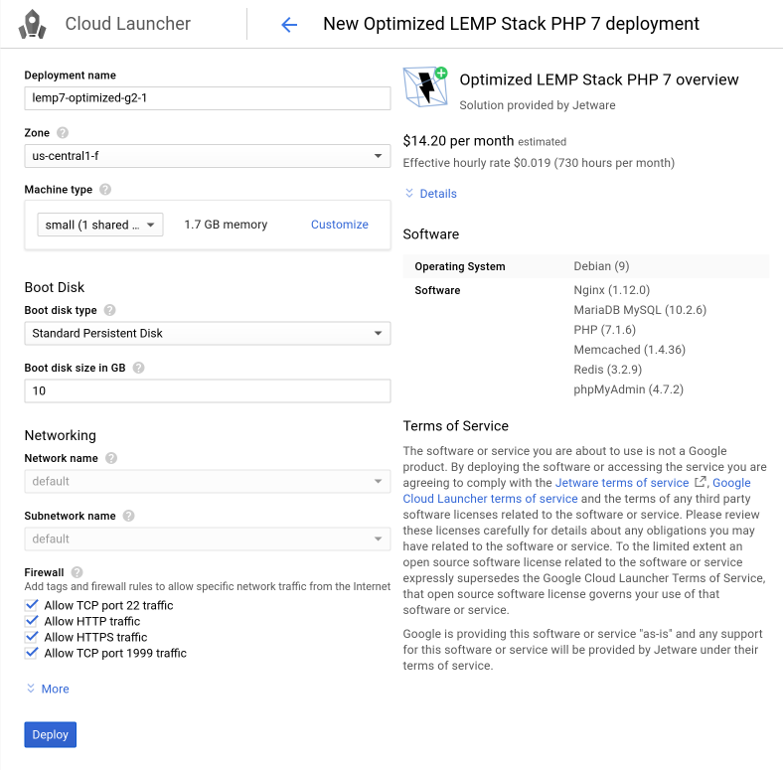783x770 pixels.
Task: Open the Subnetwork name help icon
Action: pos(129,517)
